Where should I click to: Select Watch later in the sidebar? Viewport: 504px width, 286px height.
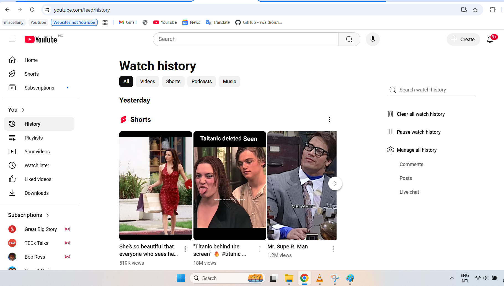click(x=37, y=165)
